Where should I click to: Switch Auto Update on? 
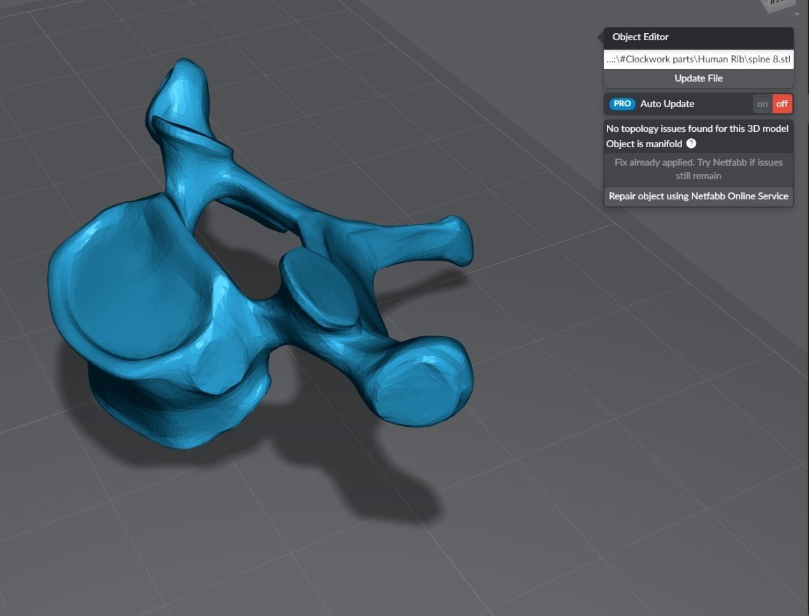[762, 104]
